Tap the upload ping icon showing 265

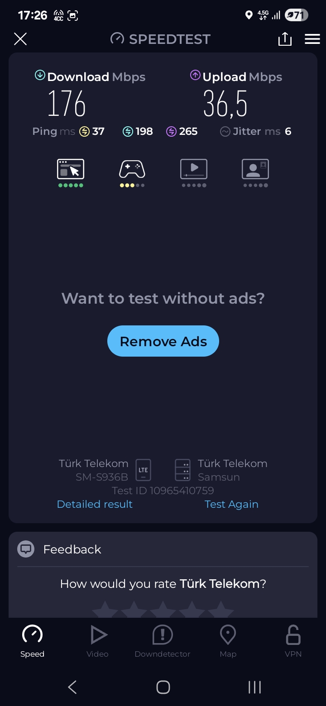[x=171, y=132]
